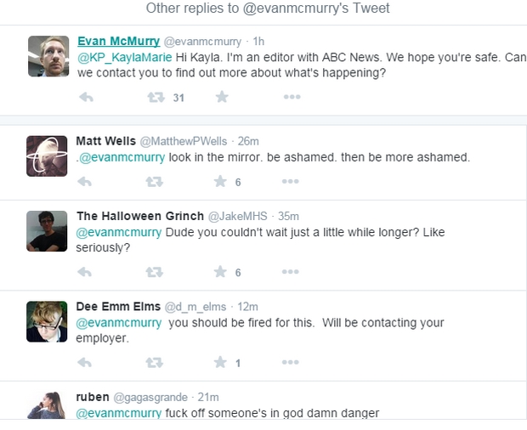Favorite Evan McMurry's tweet with star

[221, 98]
